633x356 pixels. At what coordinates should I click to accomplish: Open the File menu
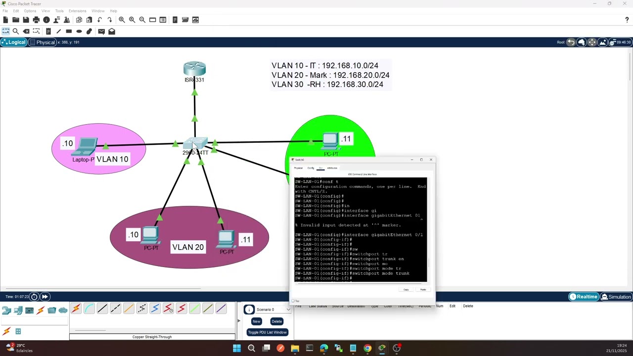(5, 11)
